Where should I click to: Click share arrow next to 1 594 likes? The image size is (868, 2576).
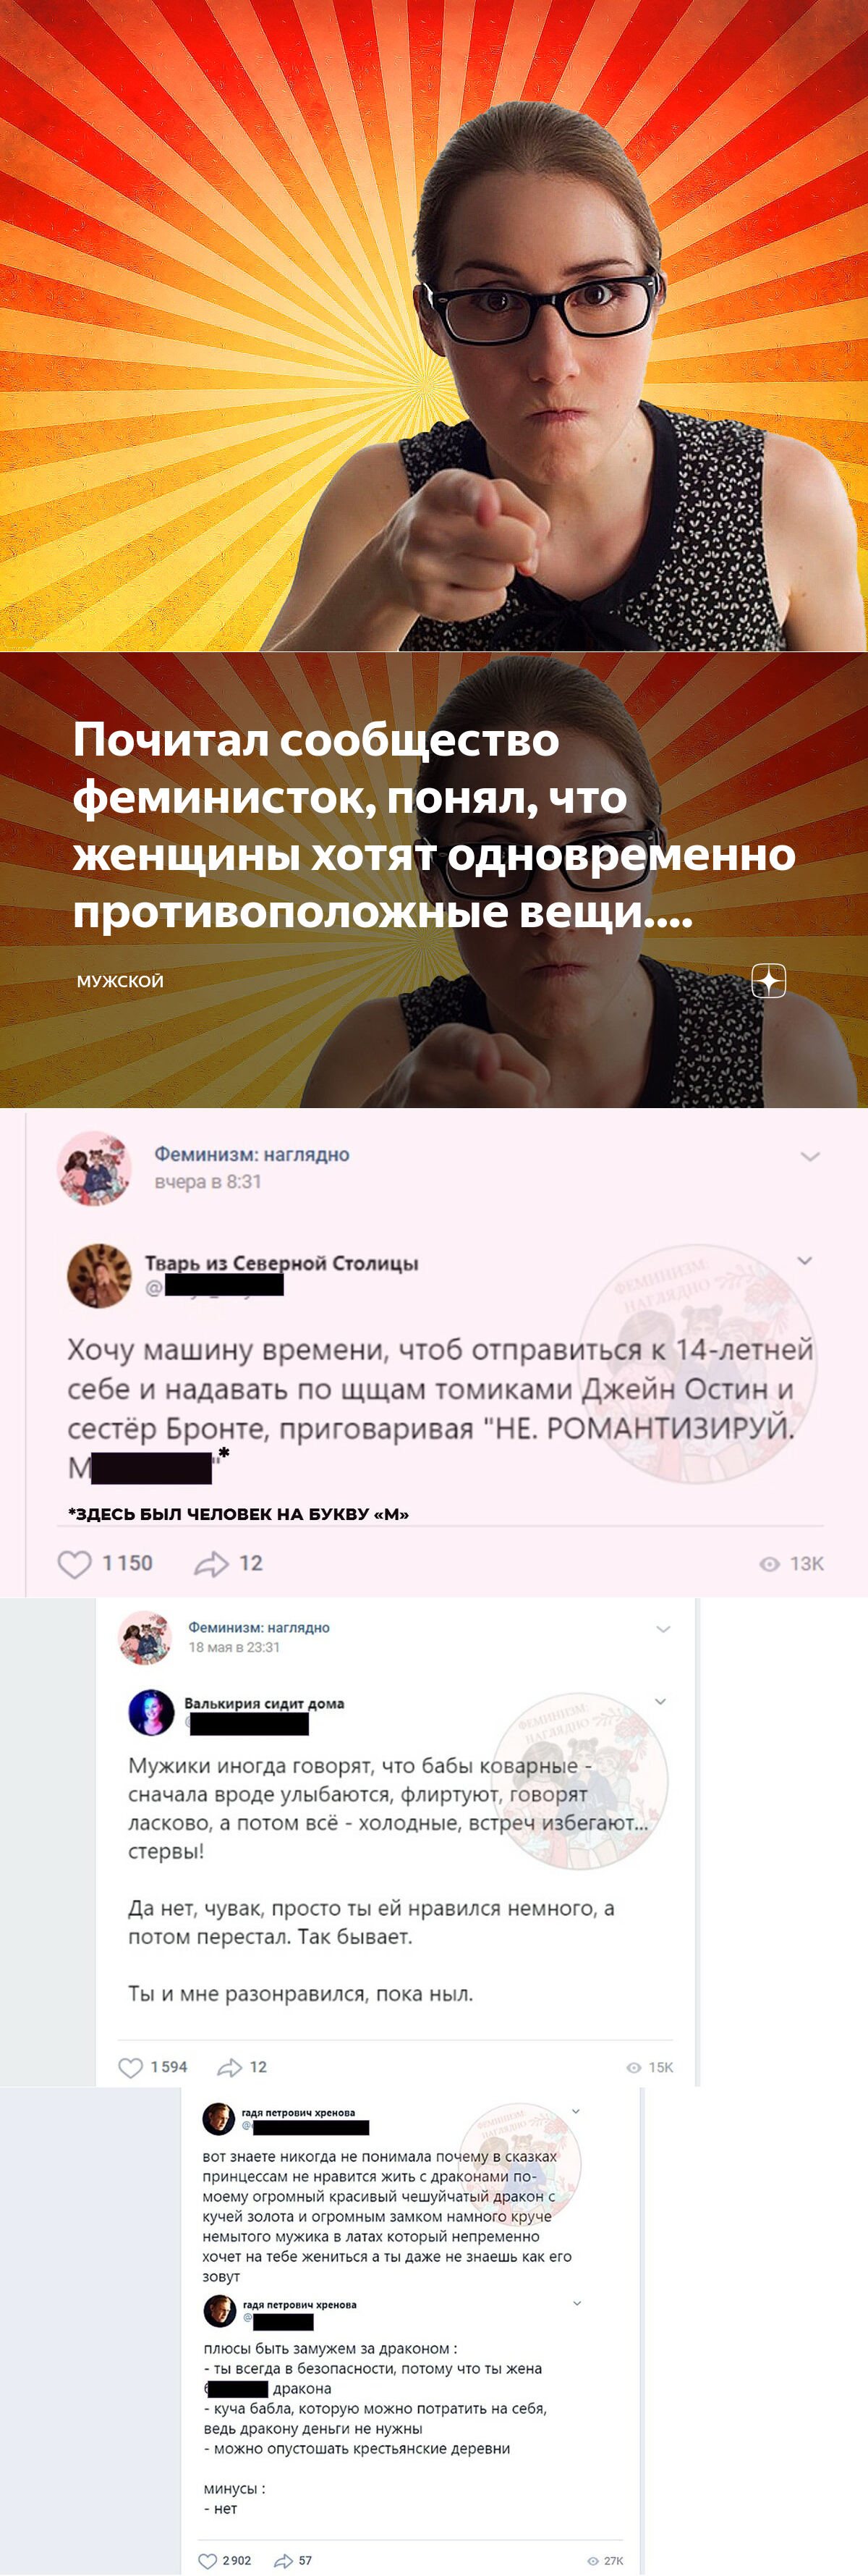coord(230,2066)
